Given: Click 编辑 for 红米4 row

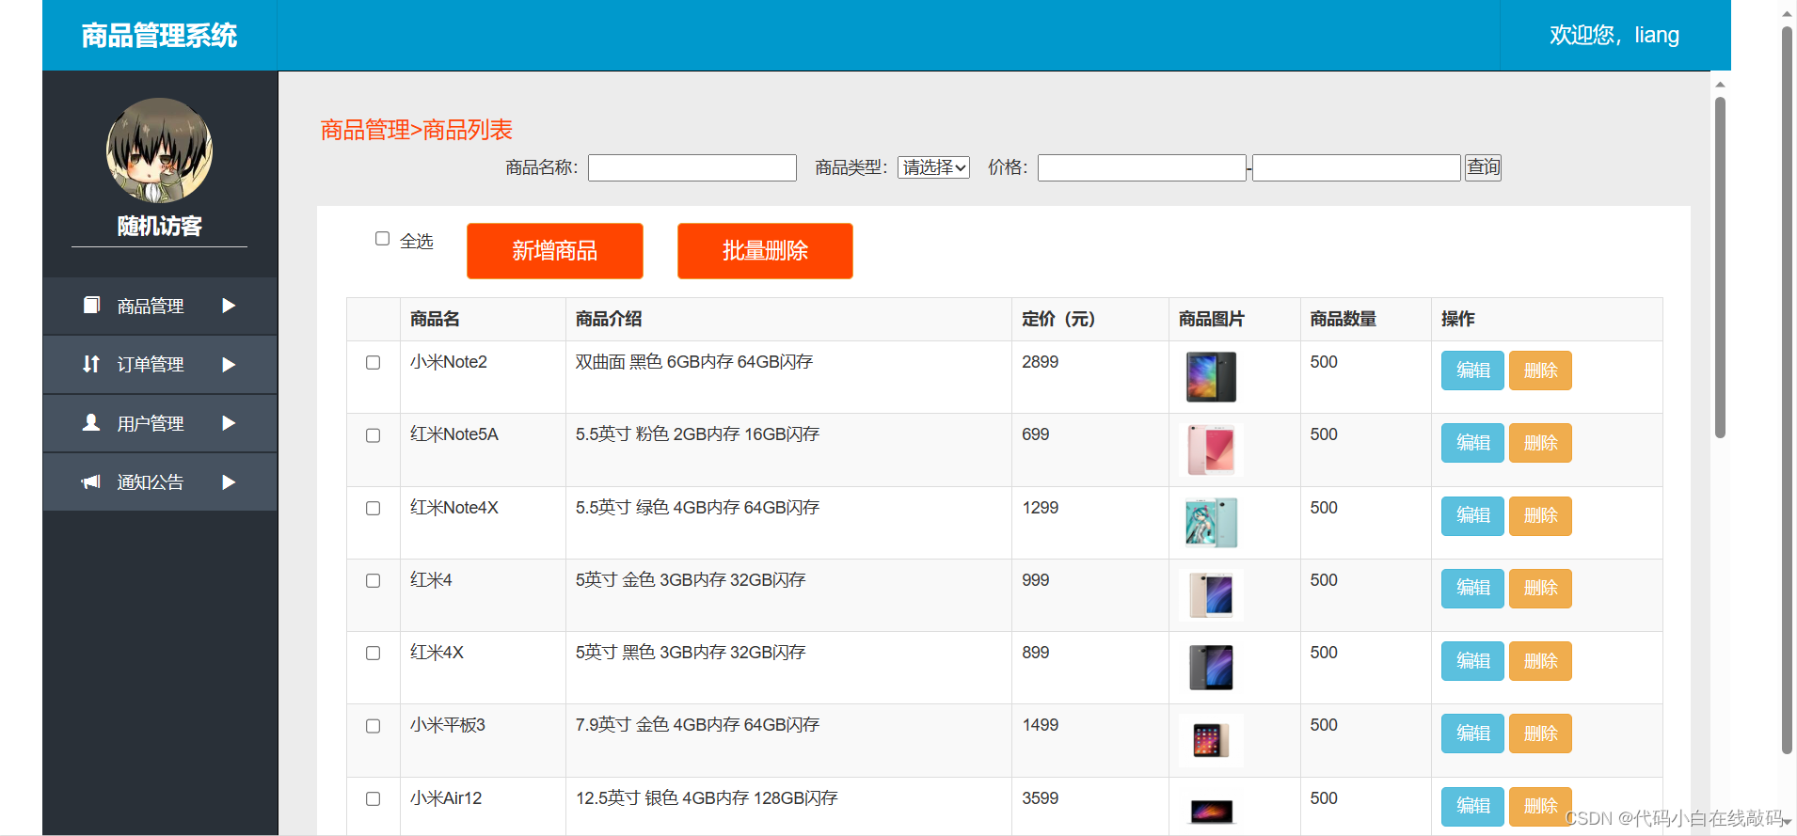Looking at the screenshot, I should 1472,588.
